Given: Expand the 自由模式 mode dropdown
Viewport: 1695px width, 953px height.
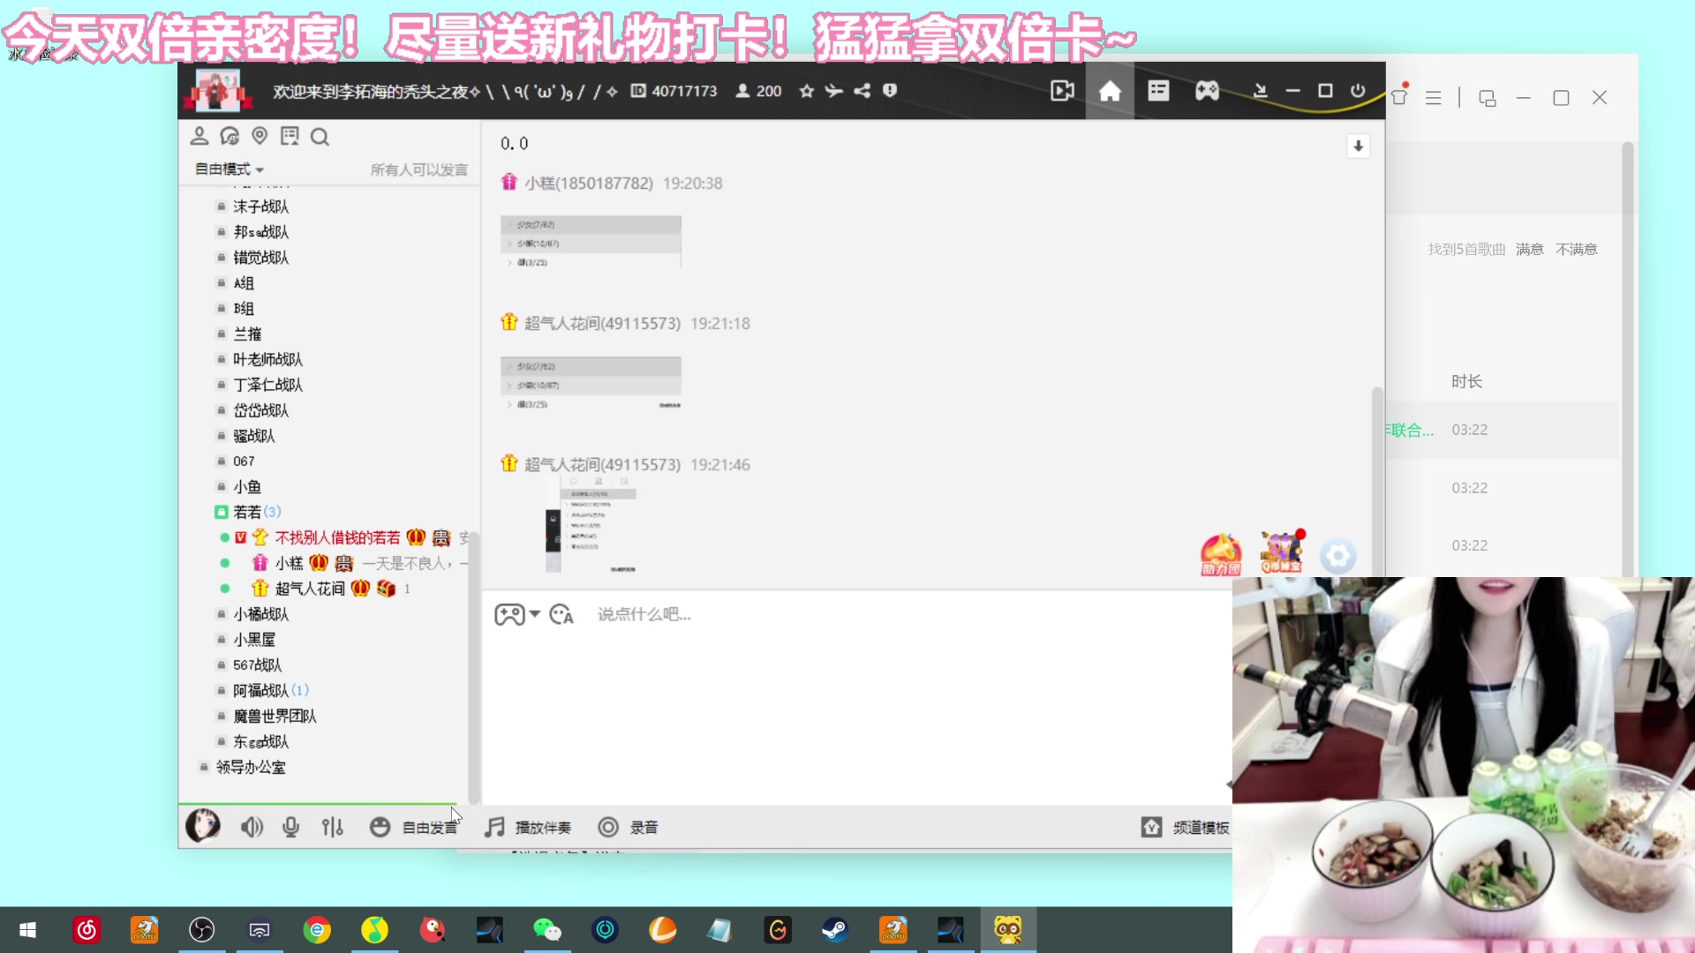Looking at the screenshot, I should point(230,169).
